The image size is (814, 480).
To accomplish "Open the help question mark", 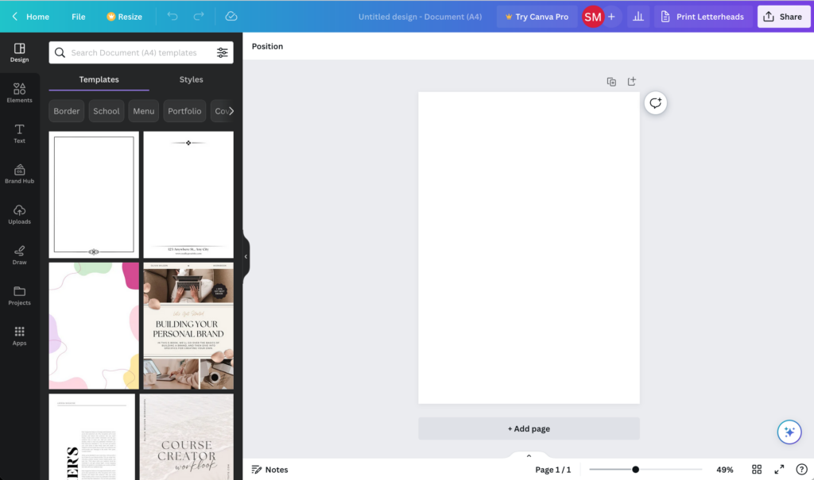I will [801, 469].
